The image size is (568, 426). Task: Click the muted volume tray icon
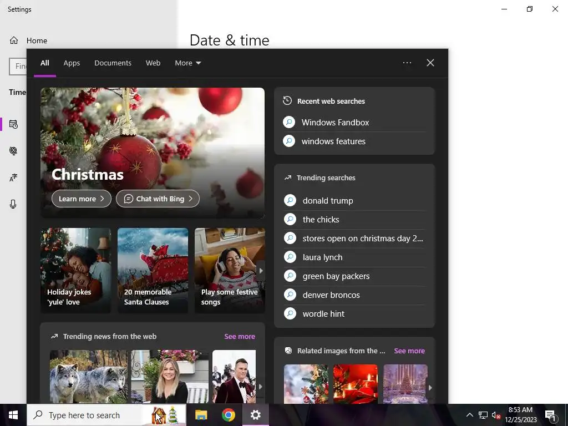496,415
